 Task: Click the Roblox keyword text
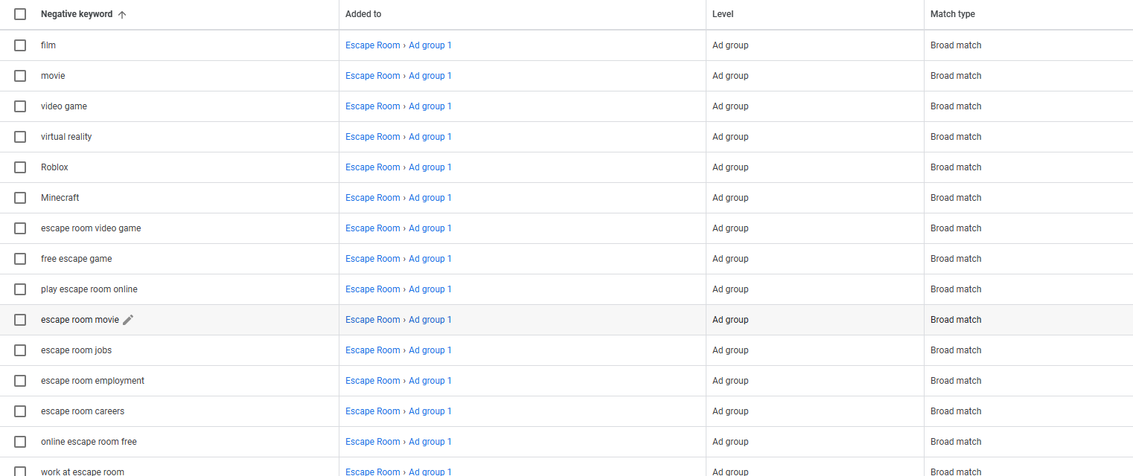54,167
